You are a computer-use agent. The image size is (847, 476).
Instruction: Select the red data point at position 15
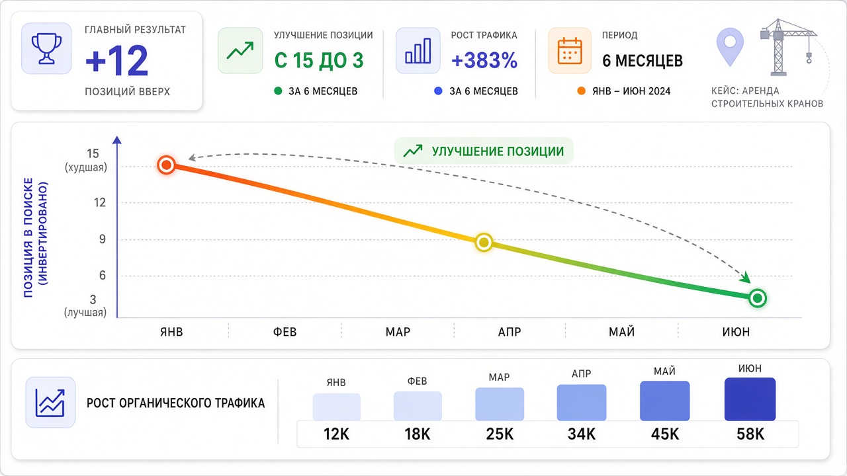click(167, 165)
